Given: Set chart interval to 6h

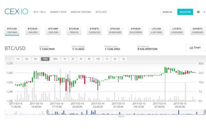Looking at the screenshot, I should 89,59.
